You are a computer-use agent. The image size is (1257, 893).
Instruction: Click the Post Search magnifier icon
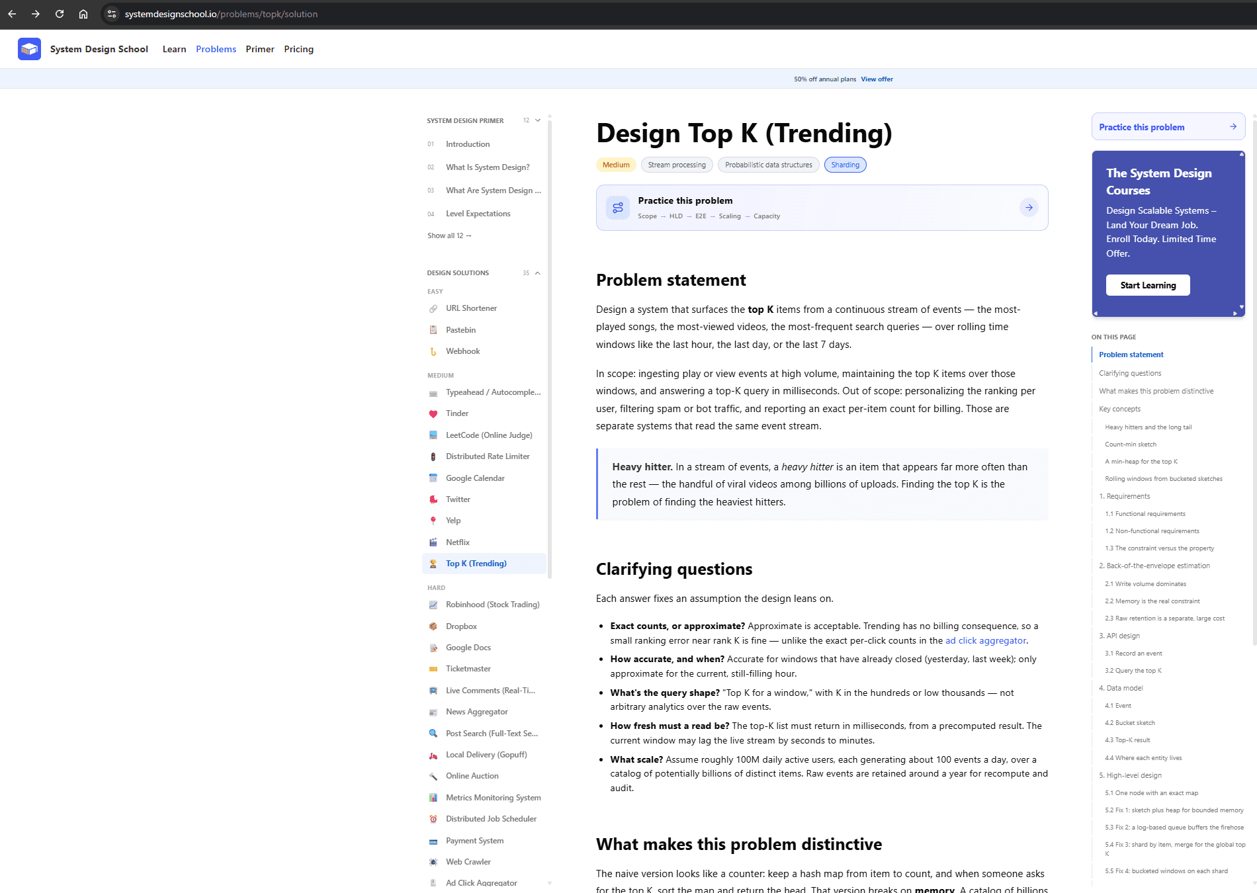click(433, 734)
